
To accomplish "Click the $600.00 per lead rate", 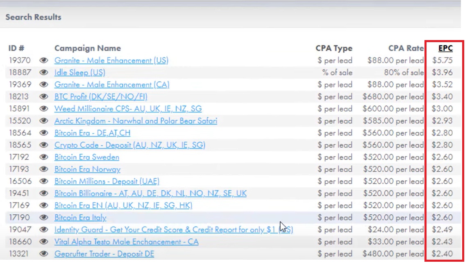I will click(393, 108).
